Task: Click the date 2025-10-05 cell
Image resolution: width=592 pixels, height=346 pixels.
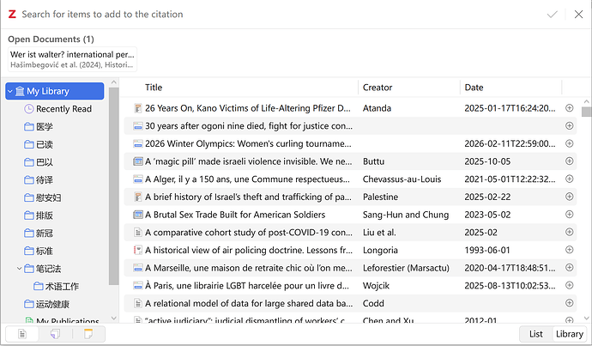Action: click(x=487, y=161)
